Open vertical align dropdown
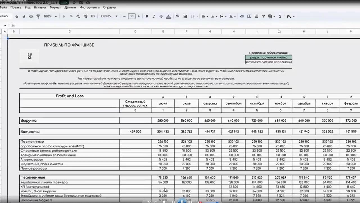This screenshot has height=203, width=360. 214,16
